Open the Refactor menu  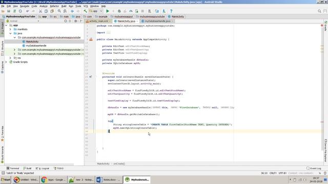54,6
